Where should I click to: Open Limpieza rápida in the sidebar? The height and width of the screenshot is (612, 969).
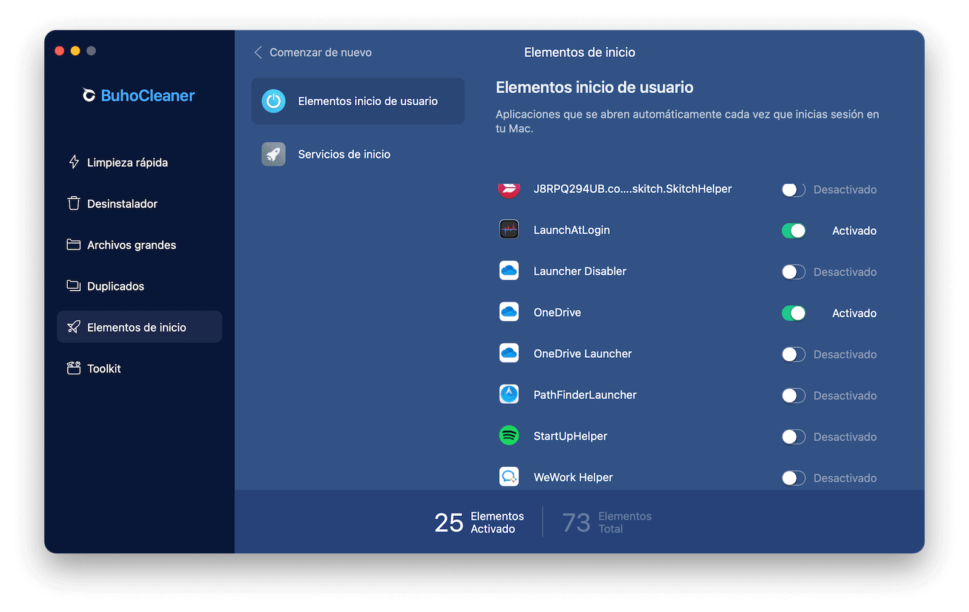pos(139,162)
